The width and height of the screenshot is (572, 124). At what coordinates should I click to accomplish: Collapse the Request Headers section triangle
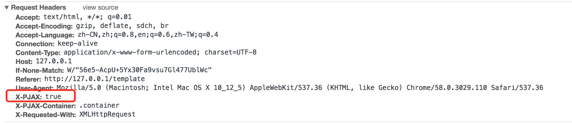[7, 7]
